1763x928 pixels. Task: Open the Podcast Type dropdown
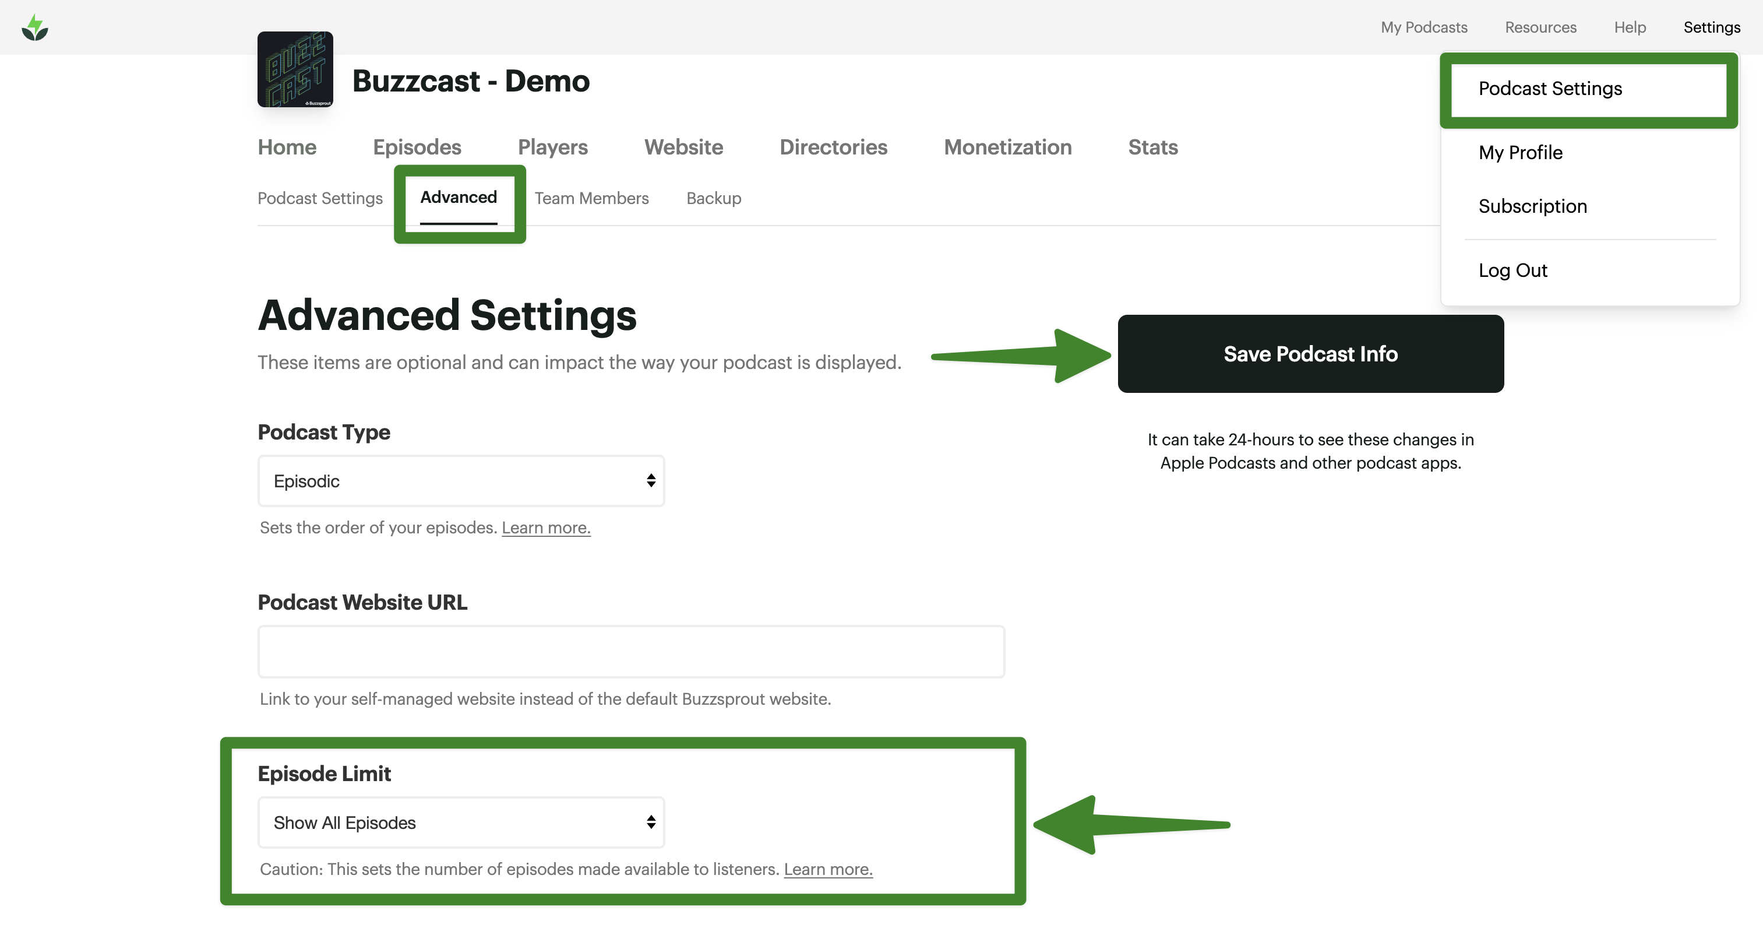tap(461, 481)
